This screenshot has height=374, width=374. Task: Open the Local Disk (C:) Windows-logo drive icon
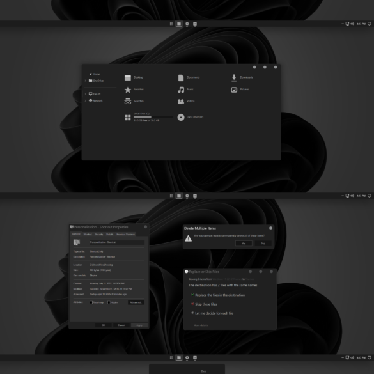(x=128, y=118)
